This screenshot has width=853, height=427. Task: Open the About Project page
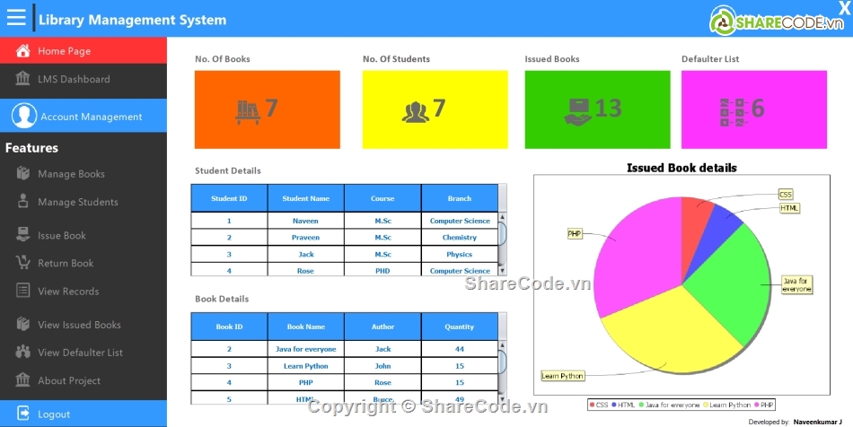[69, 380]
